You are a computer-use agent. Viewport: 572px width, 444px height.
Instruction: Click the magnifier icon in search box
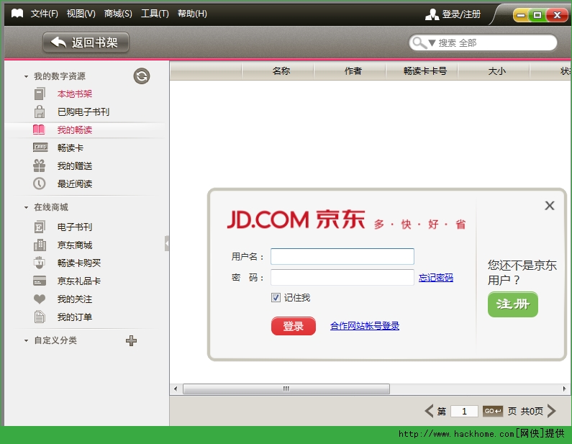pyautogui.click(x=419, y=42)
